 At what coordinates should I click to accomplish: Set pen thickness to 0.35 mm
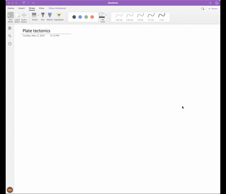click(x=130, y=17)
